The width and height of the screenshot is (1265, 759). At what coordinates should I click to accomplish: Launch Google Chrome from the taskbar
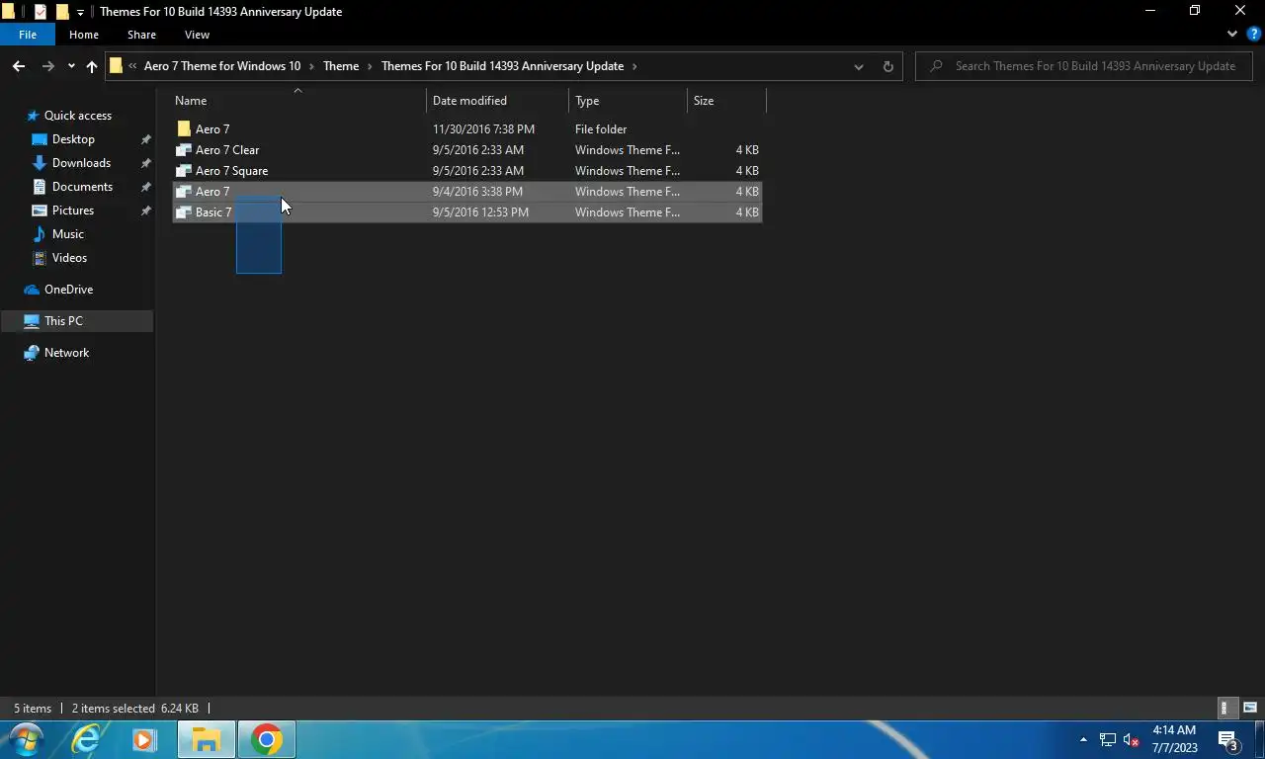(266, 739)
